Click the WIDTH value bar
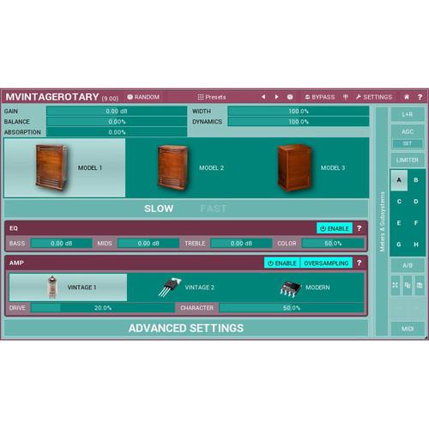429x429 pixels. point(299,112)
